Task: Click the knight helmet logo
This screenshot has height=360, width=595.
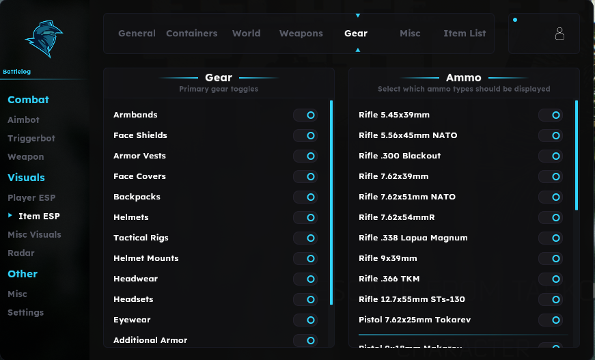Action: coord(44,39)
